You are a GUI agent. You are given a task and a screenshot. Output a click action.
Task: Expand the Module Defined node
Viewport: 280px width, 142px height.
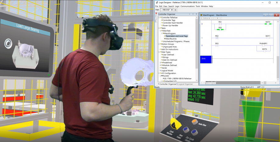click(x=160, y=65)
